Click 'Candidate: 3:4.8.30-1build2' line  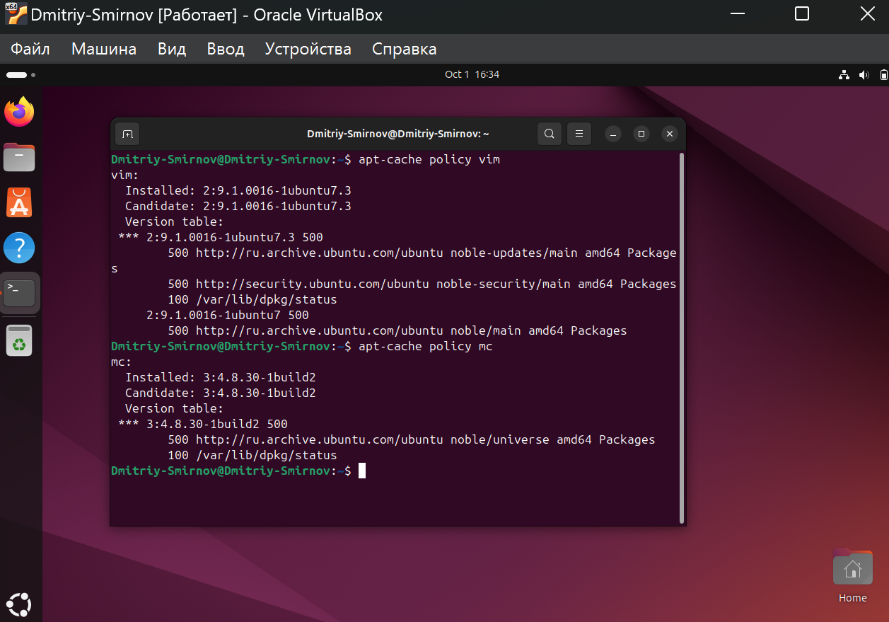click(x=221, y=393)
